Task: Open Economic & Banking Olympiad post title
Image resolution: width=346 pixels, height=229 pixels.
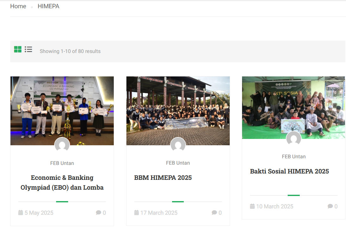Action: (x=62, y=182)
